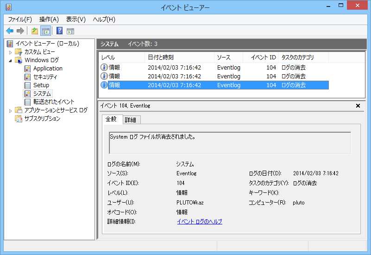Image resolution: width=371 pixels, height=255 pixels.
Task: Click the 2014/02/03 7:16:42 log date value in details
Action: pos(315,173)
